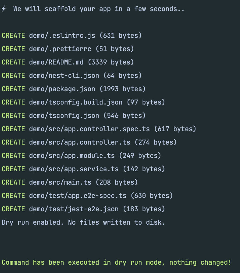Click the demo/tsconfig.build.json path
Screen dimensions: 240x273
coord(76,102)
